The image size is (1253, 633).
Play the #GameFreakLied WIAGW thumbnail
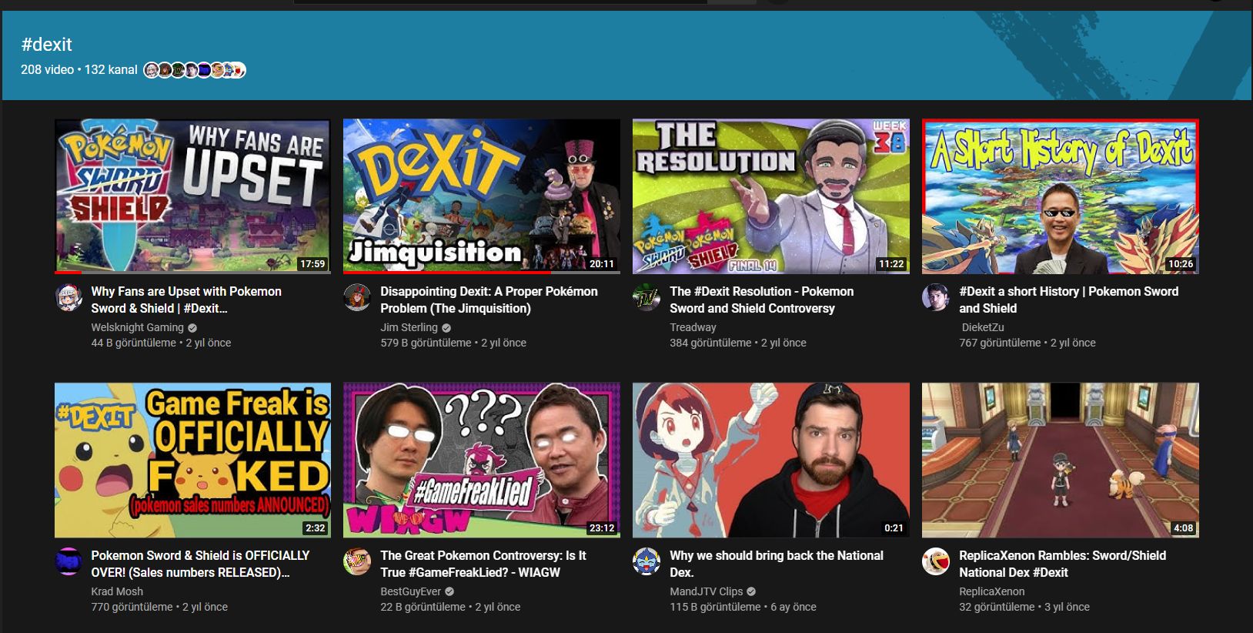click(482, 460)
